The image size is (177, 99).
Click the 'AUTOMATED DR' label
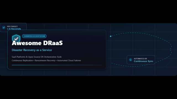[140, 59]
